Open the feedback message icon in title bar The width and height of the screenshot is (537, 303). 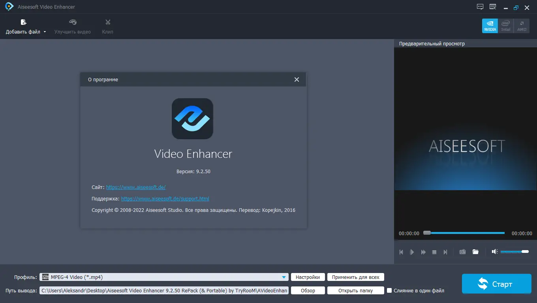tap(480, 7)
